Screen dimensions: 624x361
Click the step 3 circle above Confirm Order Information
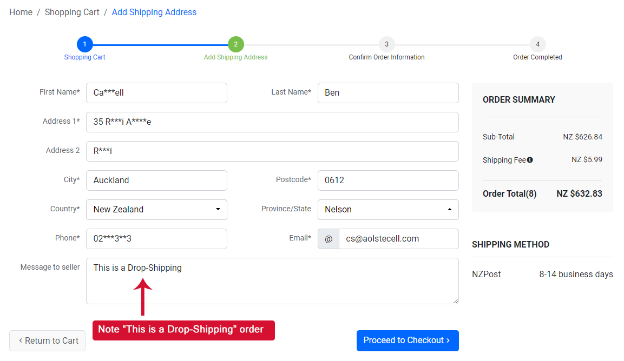click(x=386, y=44)
